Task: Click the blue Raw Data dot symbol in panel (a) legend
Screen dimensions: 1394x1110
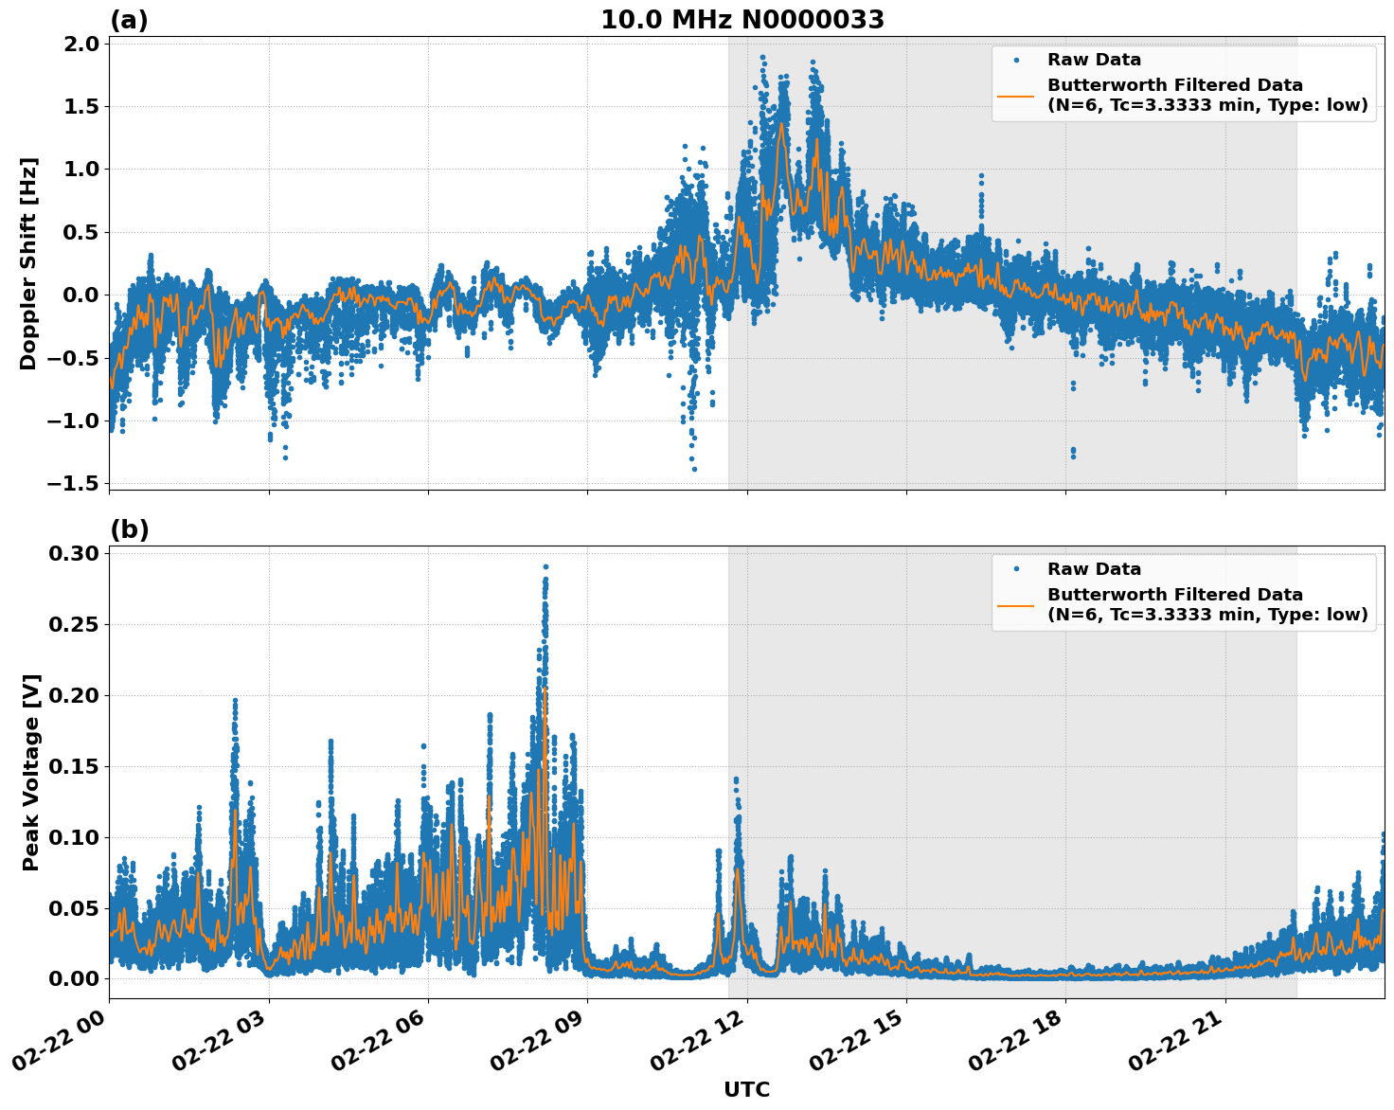Action: click(x=1017, y=59)
